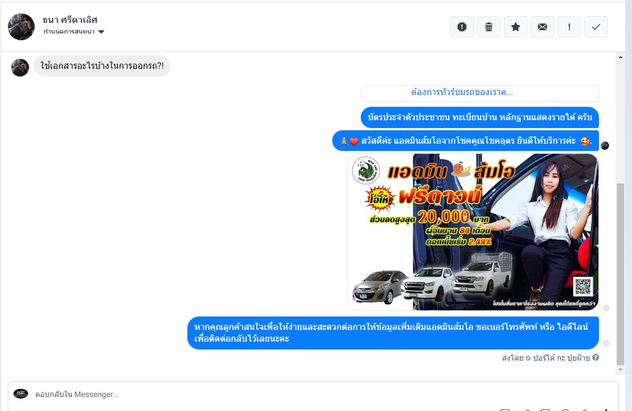632x411 pixels.
Task: Click the sender name ปอร์โต้ กะ ปุยฝ้าย
Action: click(x=561, y=358)
